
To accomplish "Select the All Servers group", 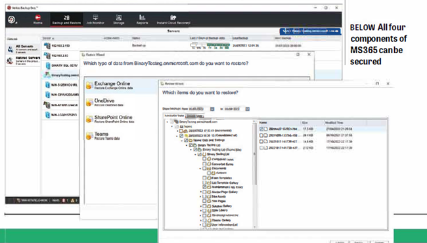I will (x=23, y=49).
